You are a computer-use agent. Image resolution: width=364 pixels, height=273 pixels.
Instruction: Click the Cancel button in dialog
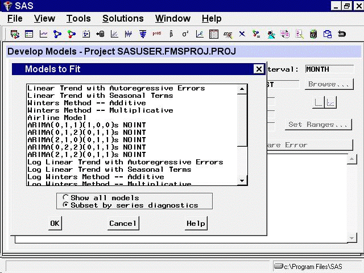coord(123,224)
